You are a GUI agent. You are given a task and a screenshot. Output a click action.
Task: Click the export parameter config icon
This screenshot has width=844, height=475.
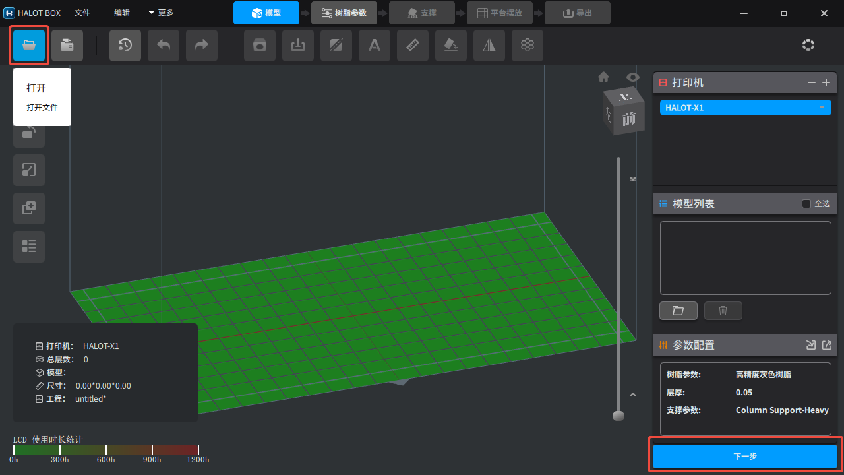(x=827, y=345)
